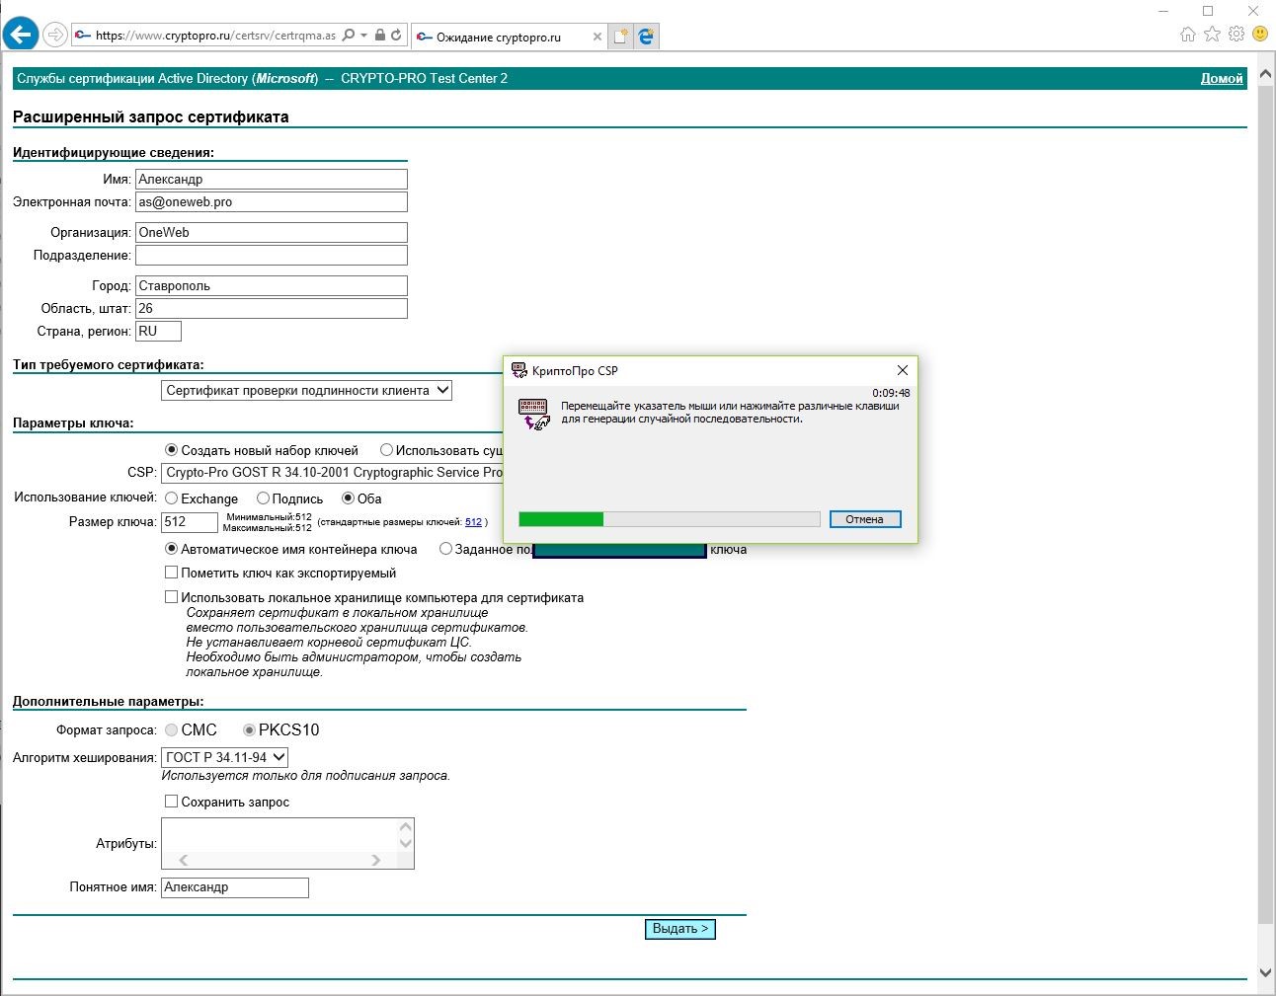Screen dimensions: 1276x996
Task: Open the address bar autocomplete dropdown arrow
Action: coord(363,36)
